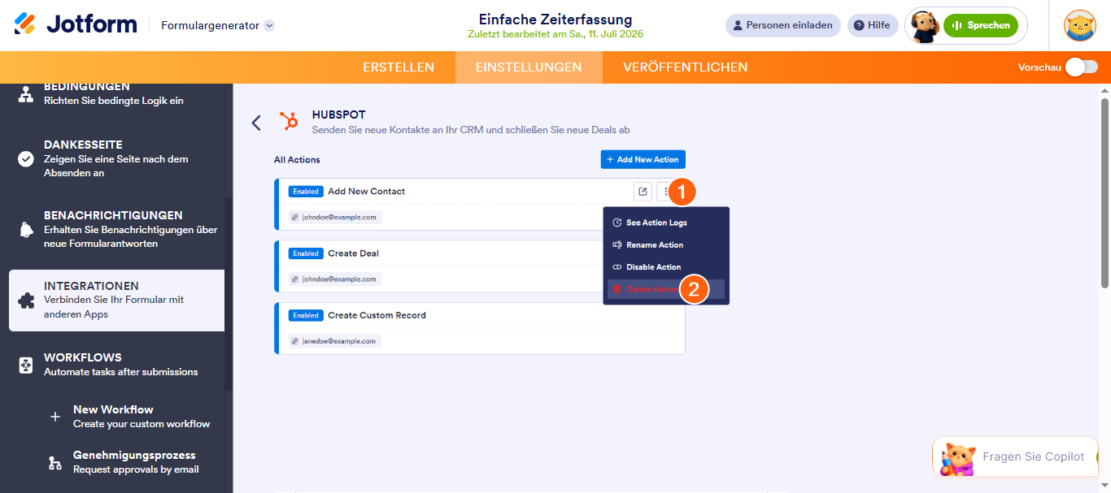Click Enabled badge on Create Deal
1111x493 pixels.
click(x=306, y=253)
